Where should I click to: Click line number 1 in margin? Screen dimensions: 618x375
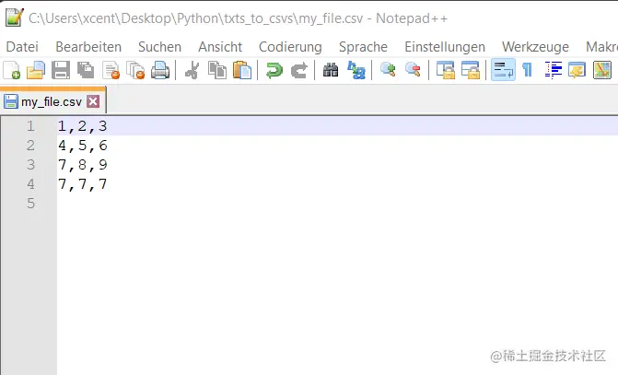(x=30, y=126)
